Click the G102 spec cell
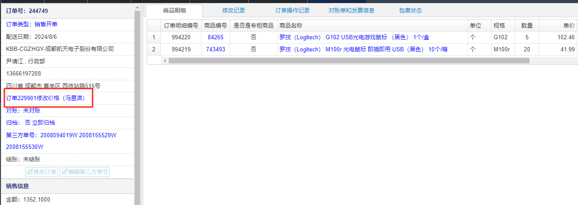Image resolution: width=578 pixels, height=205 pixels. 503,37
